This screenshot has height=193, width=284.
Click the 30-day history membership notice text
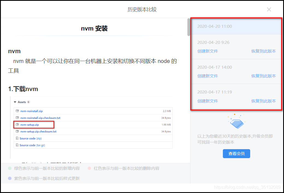(x=235, y=139)
